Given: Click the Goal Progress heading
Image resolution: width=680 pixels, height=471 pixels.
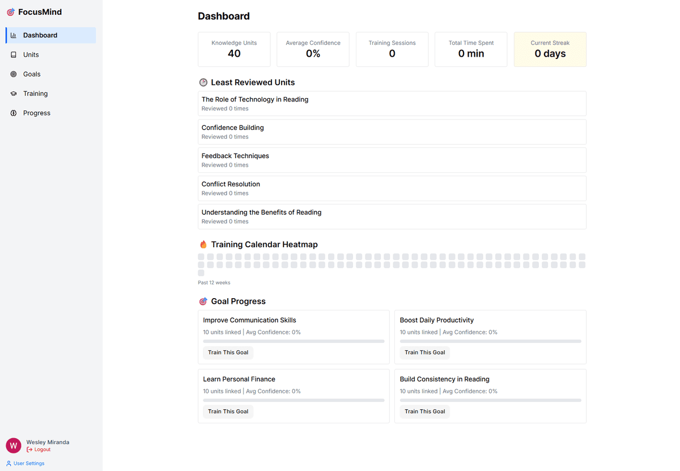Looking at the screenshot, I should click(238, 302).
